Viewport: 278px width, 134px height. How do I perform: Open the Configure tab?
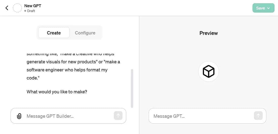85,33
